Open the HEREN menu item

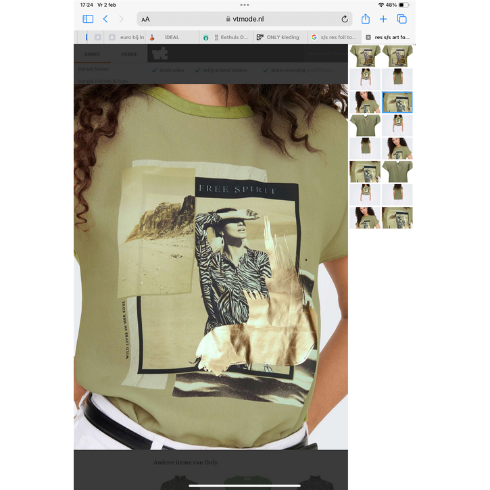(x=128, y=54)
